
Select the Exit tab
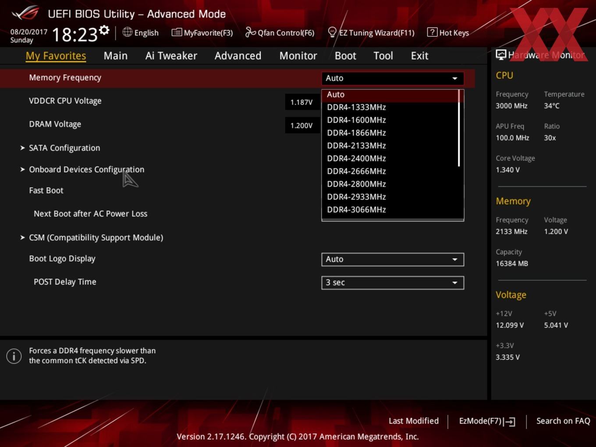[419, 56]
